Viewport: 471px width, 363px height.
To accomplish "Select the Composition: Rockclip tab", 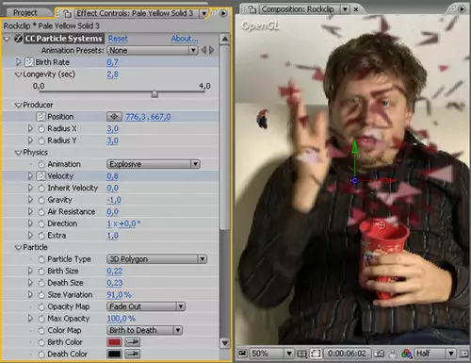I will (298, 9).
